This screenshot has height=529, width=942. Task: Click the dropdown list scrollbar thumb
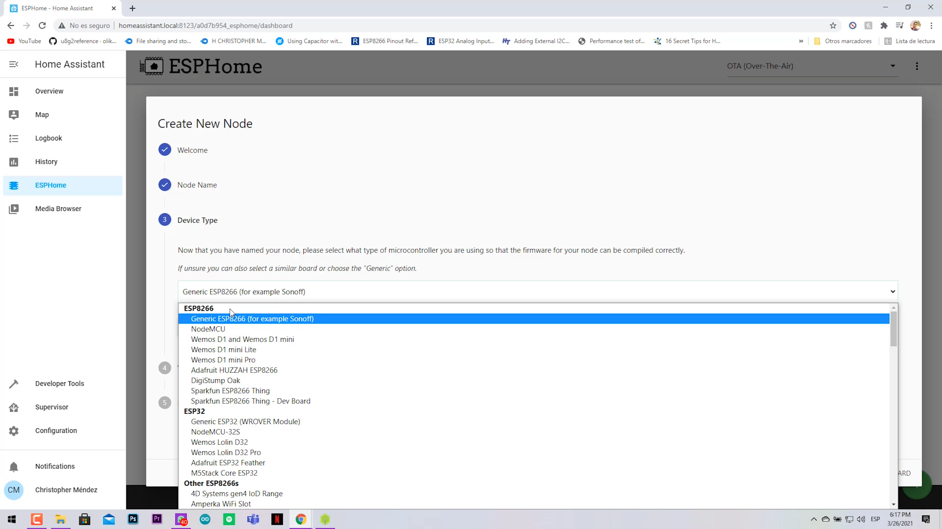893,329
